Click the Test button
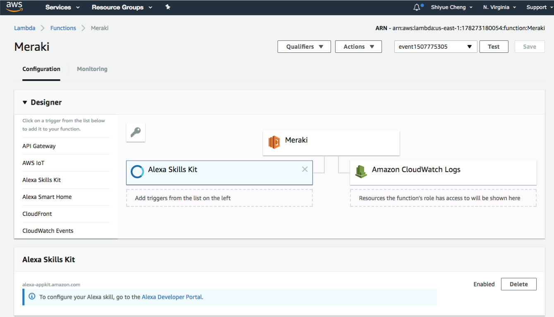Screen dimensions: 554x317 pos(494,46)
